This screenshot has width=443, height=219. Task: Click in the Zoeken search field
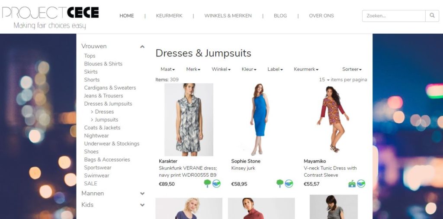click(394, 16)
